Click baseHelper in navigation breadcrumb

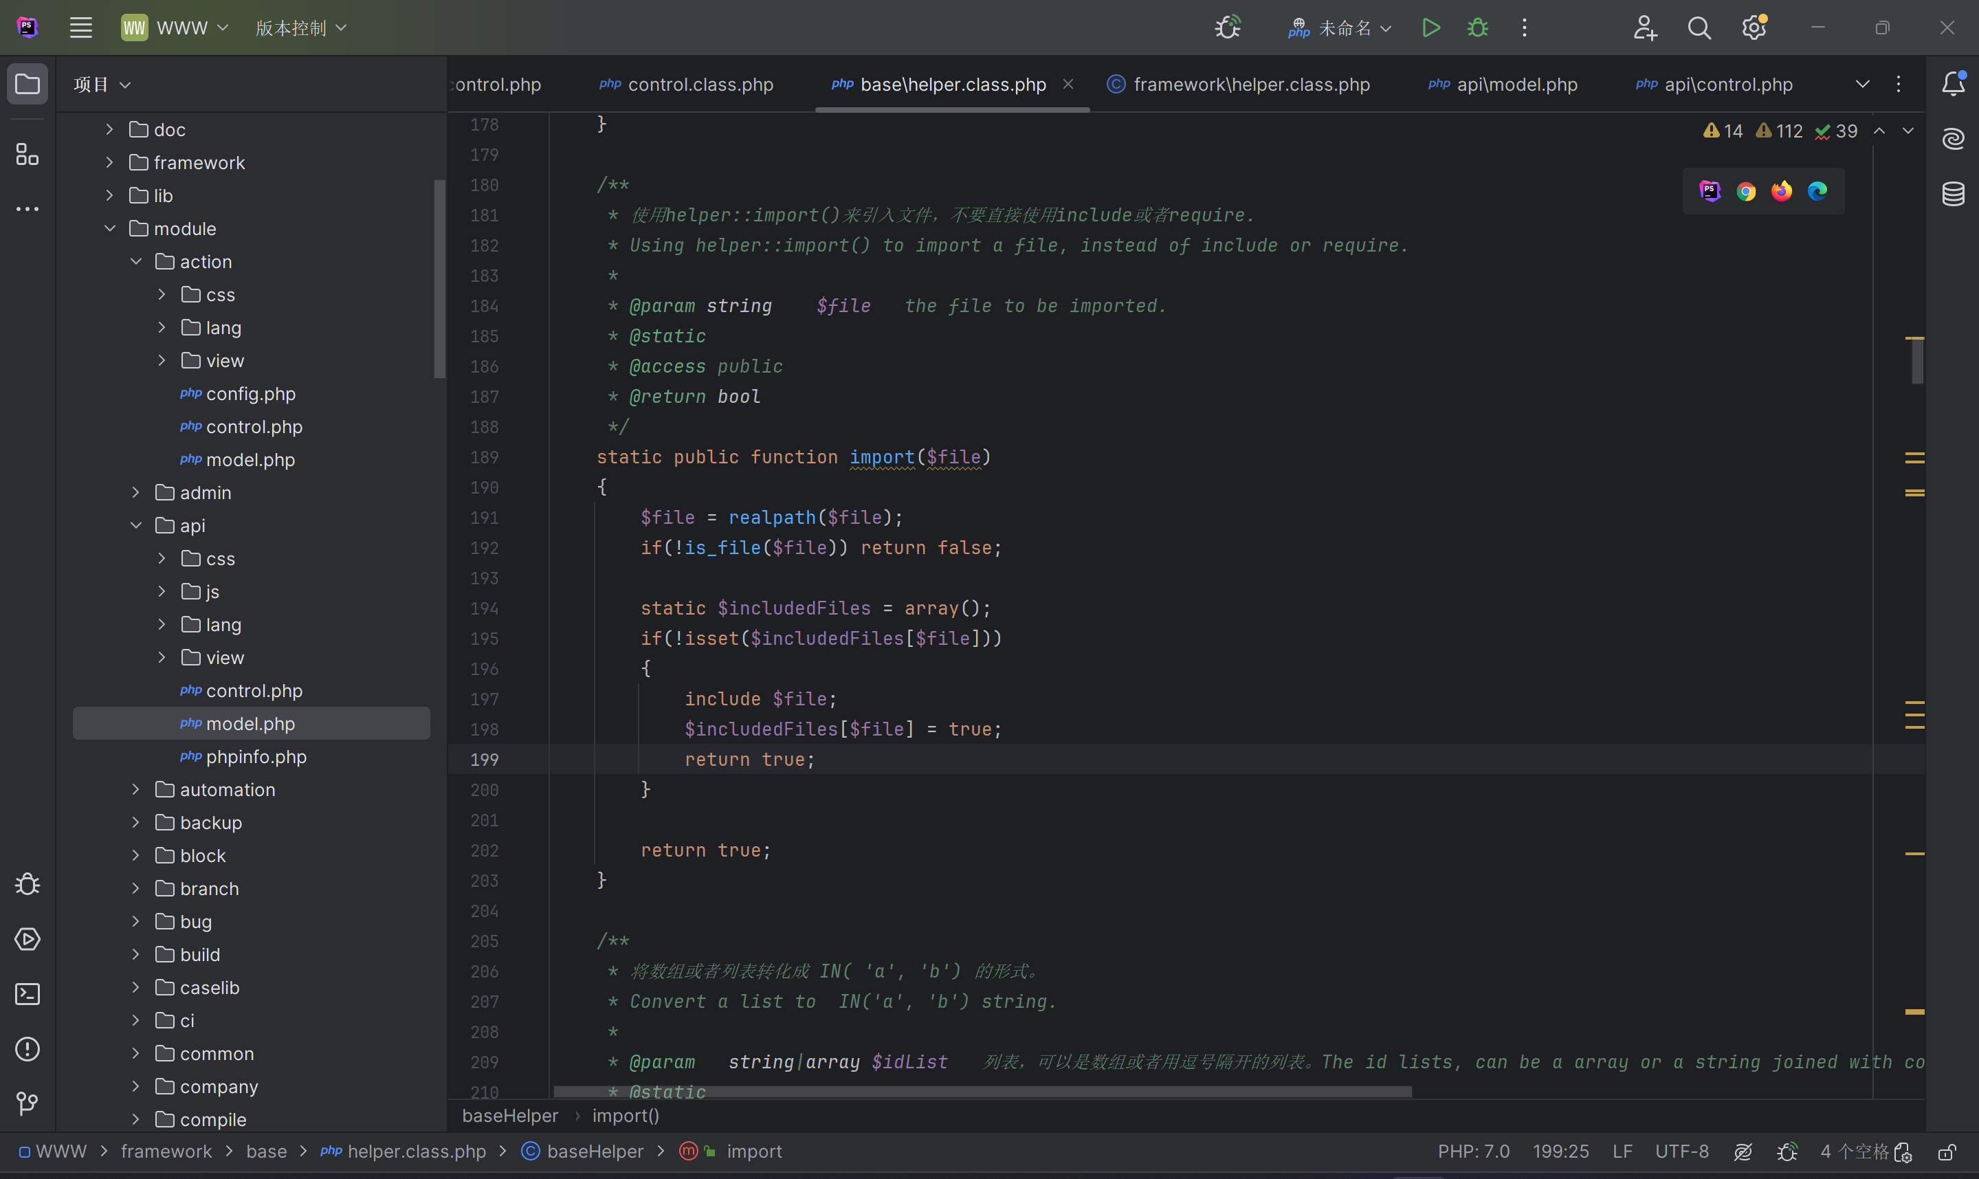[x=595, y=1152]
